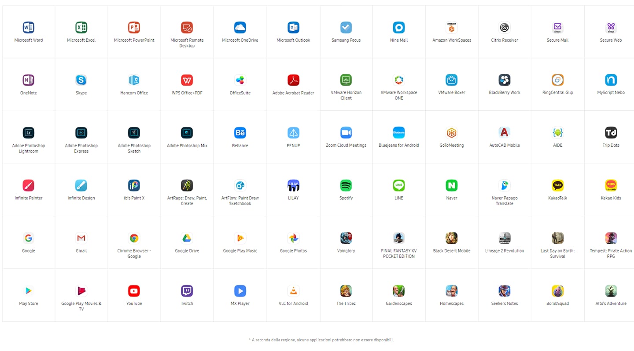
Task: Open the Twitch icon
Action: [x=187, y=291]
